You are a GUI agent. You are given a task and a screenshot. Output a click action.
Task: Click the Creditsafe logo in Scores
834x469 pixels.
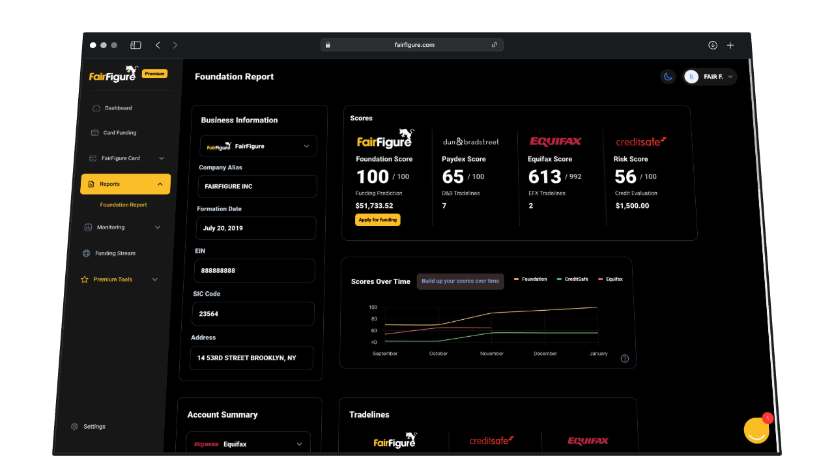coord(642,141)
